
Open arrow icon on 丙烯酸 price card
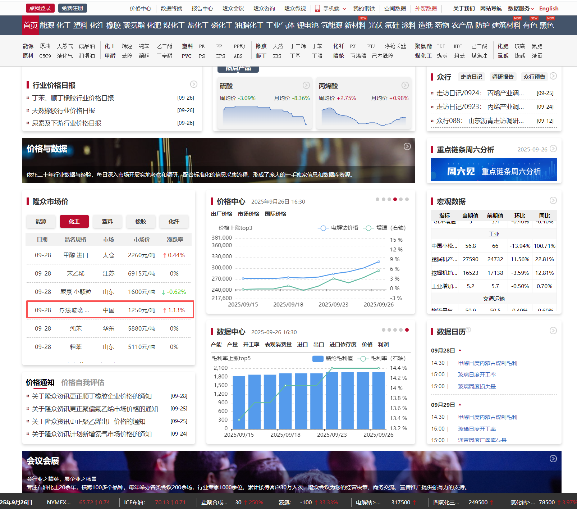click(x=405, y=85)
